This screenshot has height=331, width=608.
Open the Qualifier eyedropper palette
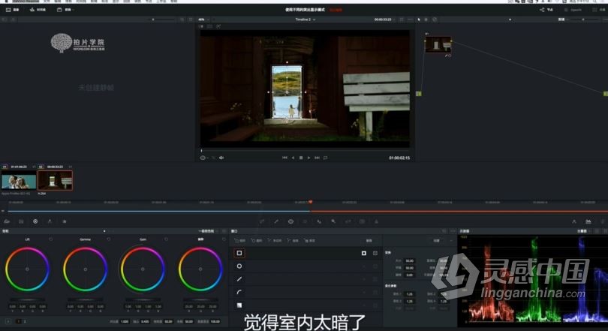point(276,221)
